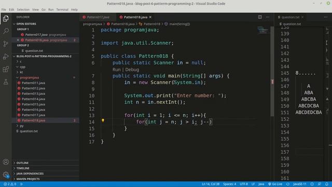332x187 pixels.
Task: Collapse the Open Editors section
Action: pos(26,24)
